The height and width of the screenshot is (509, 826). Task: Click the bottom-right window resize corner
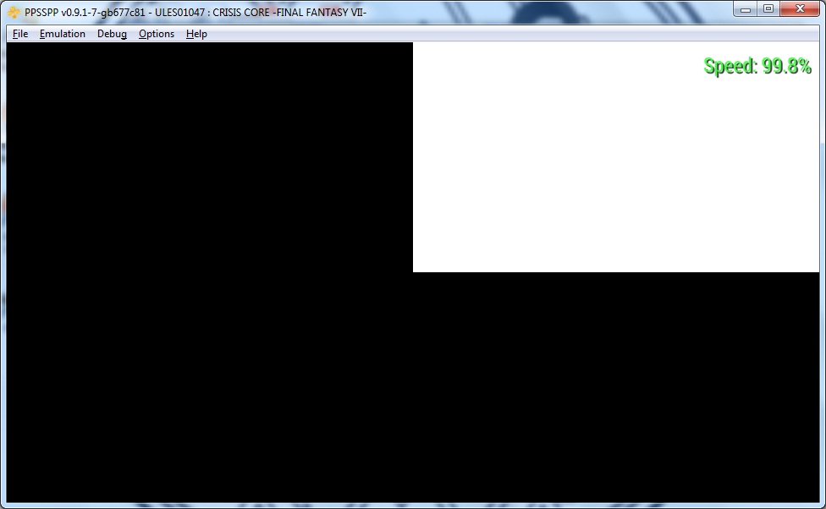[x=823, y=506]
